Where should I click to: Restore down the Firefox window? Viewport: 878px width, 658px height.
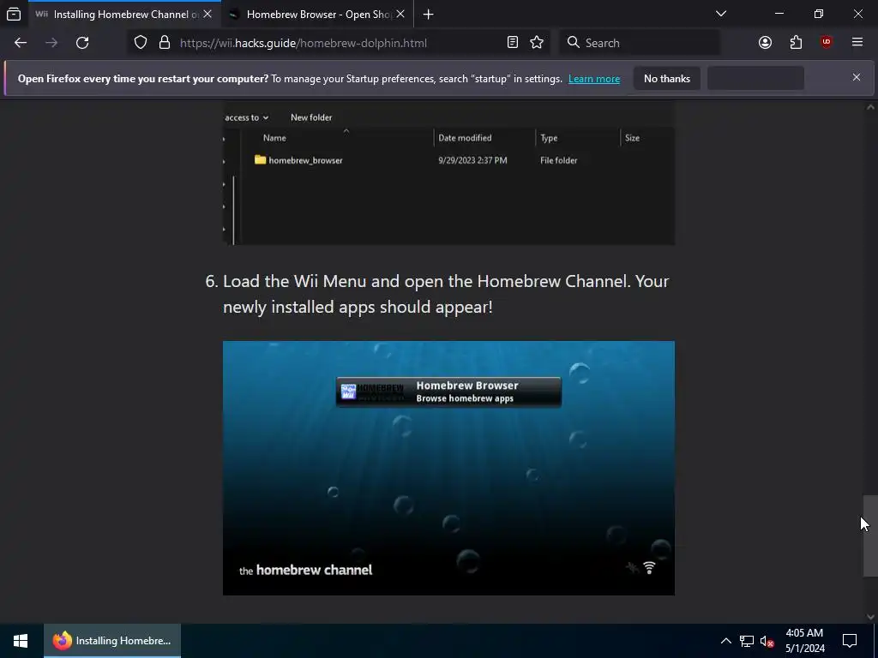coord(819,14)
